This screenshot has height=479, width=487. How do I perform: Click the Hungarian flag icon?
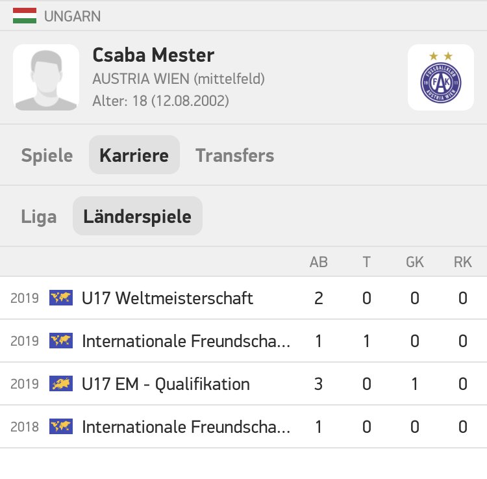point(25,16)
